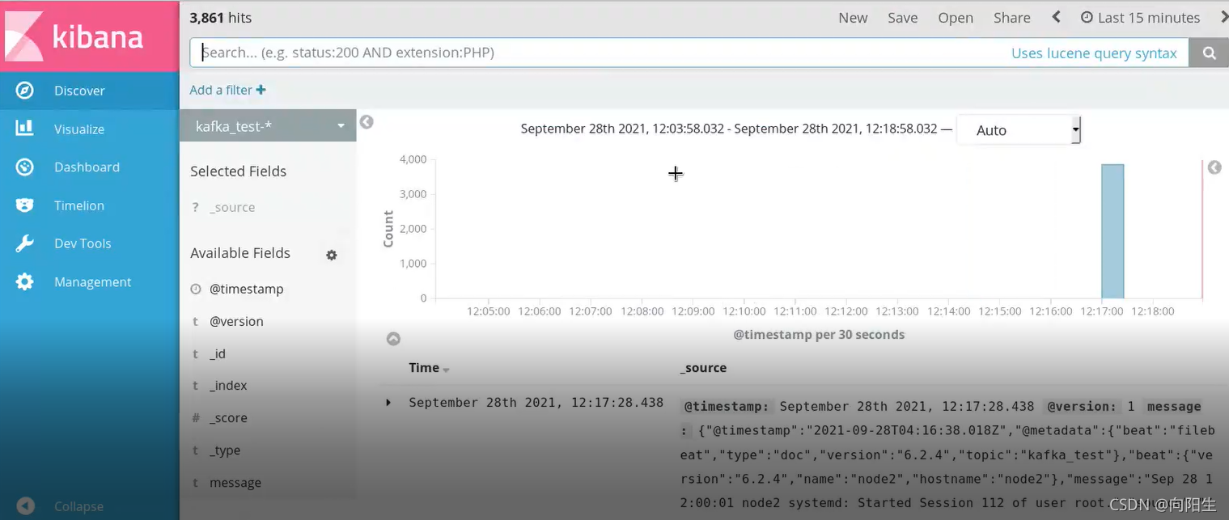Image resolution: width=1229 pixels, height=520 pixels.
Task: Select the _index available field
Action: [x=228, y=386]
